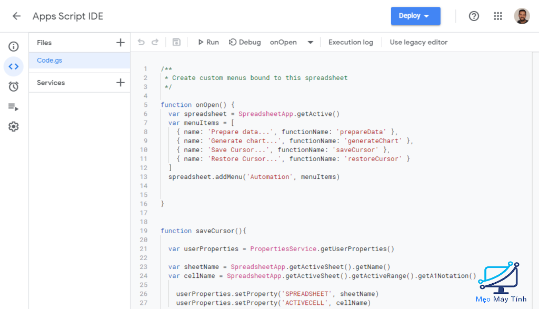Open the help question mark icon
This screenshot has width=539, height=309.
(x=474, y=16)
